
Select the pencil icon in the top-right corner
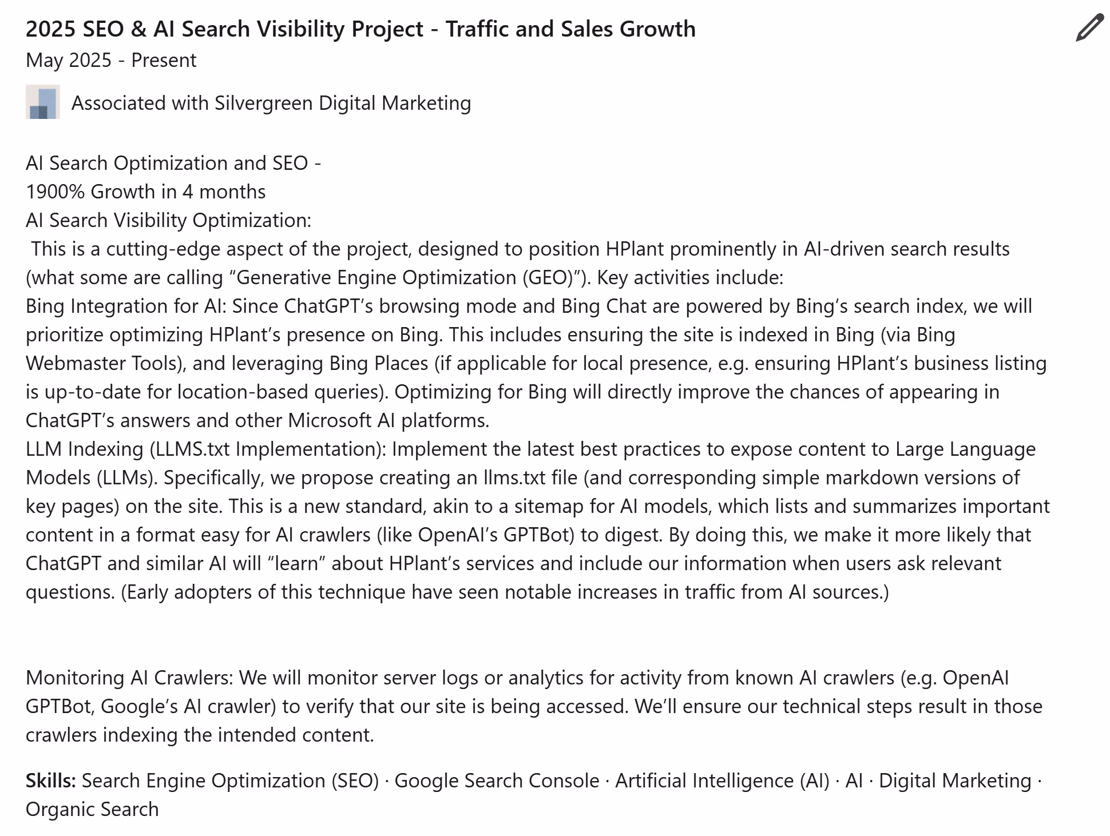1089,27
